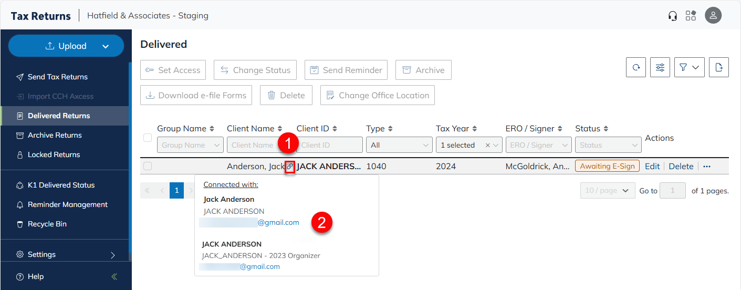Click the refresh grid icon
Image resolution: width=741 pixels, height=290 pixels.
pyautogui.click(x=636, y=67)
